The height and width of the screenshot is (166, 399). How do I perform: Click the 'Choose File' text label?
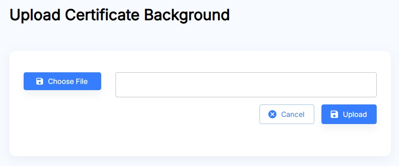tap(68, 82)
